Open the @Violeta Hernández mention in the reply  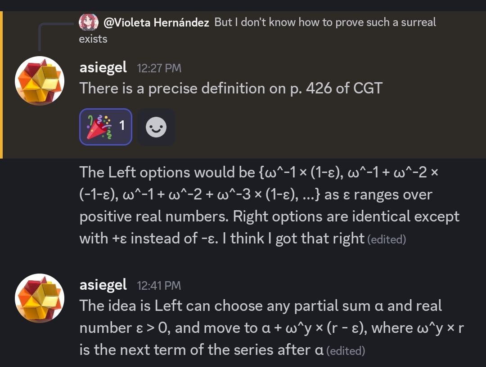(x=156, y=22)
